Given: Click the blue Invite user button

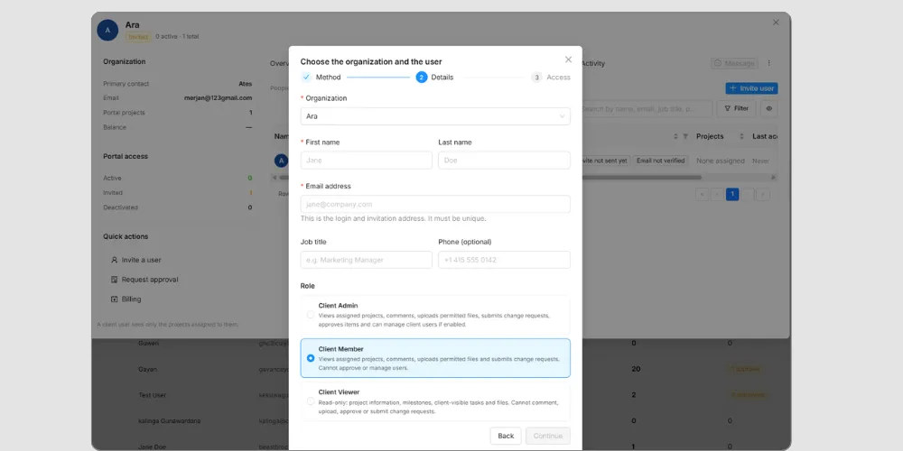Looking at the screenshot, I should coord(751,88).
